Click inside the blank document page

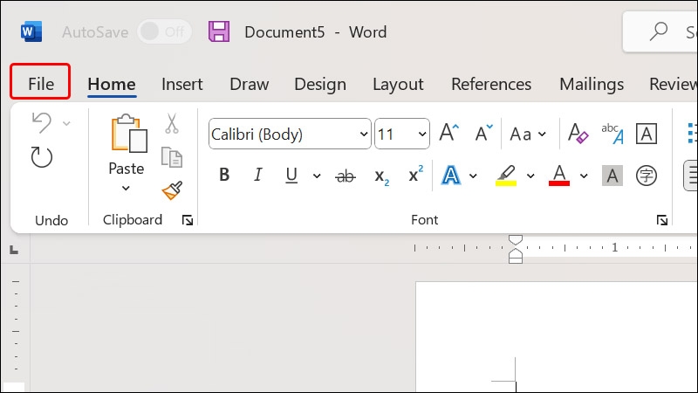[557, 336]
